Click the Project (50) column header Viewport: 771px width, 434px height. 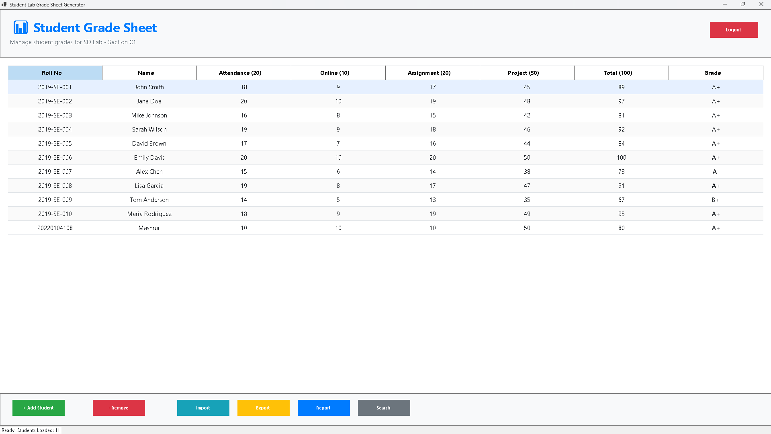(x=527, y=73)
